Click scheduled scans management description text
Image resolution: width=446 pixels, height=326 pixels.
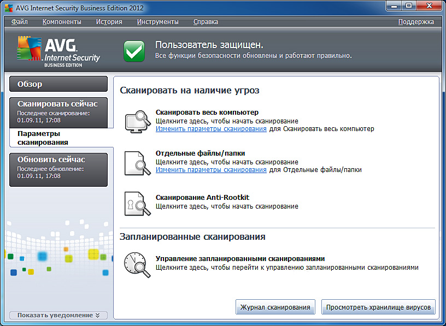pyautogui.click(x=287, y=268)
